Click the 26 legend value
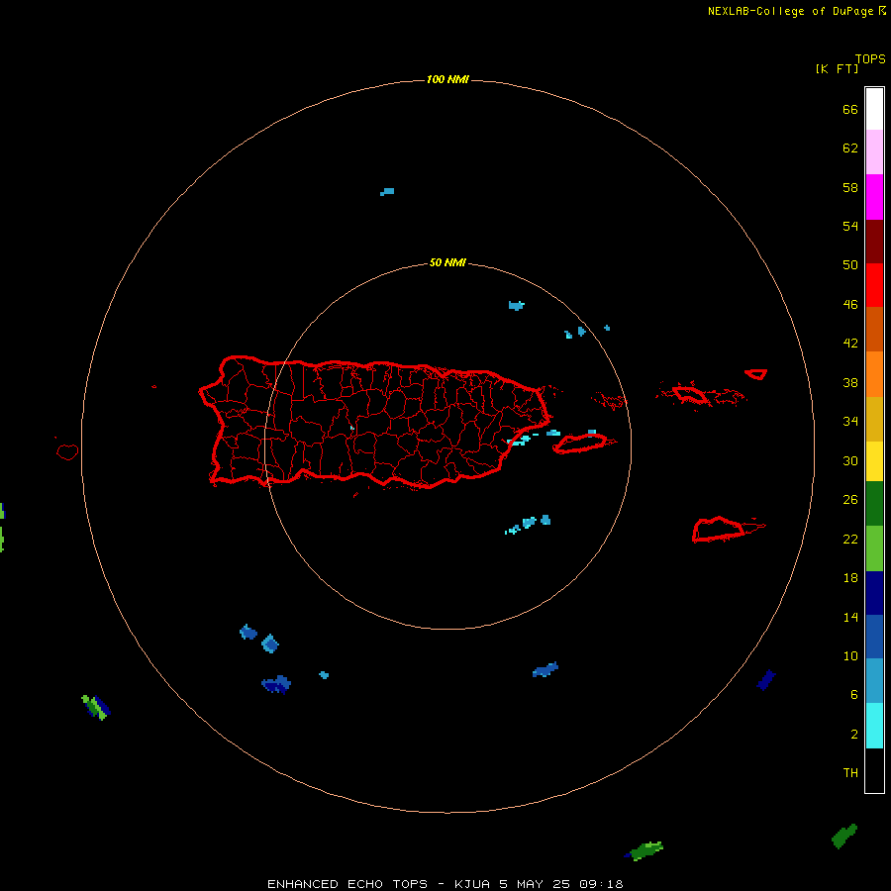This screenshot has height=891, width=891. (850, 500)
